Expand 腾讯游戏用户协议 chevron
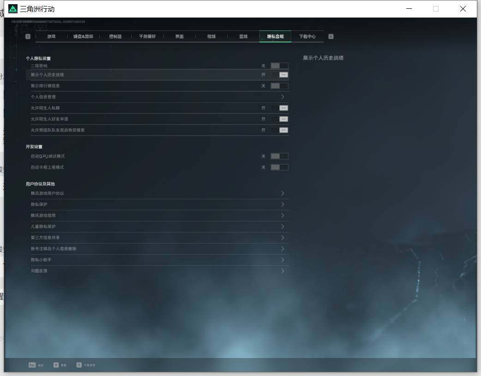The image size is (481, 376). [283, 193]
